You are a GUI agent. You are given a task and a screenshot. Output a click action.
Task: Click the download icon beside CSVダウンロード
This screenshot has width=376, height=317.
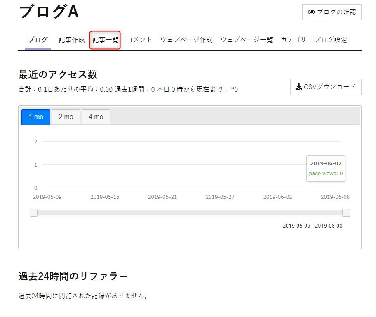298,87
